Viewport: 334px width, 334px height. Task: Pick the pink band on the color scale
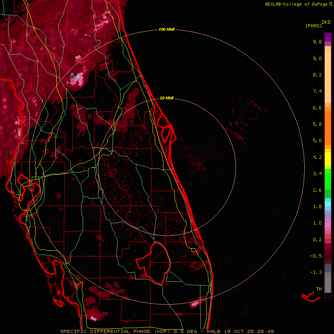[328, 225]
